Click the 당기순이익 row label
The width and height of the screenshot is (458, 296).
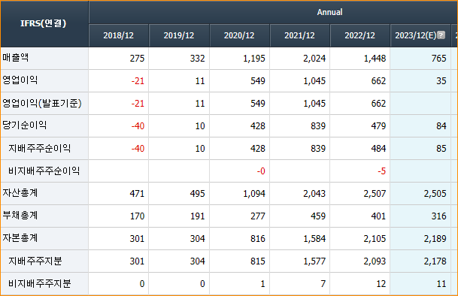[x=25, y=125]
